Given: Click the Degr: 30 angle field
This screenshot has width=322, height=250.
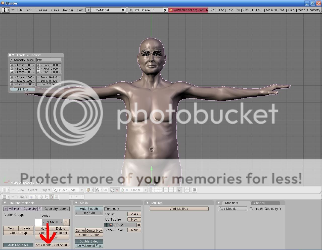Looking at the screenshot, I should pyautogui.click(x=89, y=213).
